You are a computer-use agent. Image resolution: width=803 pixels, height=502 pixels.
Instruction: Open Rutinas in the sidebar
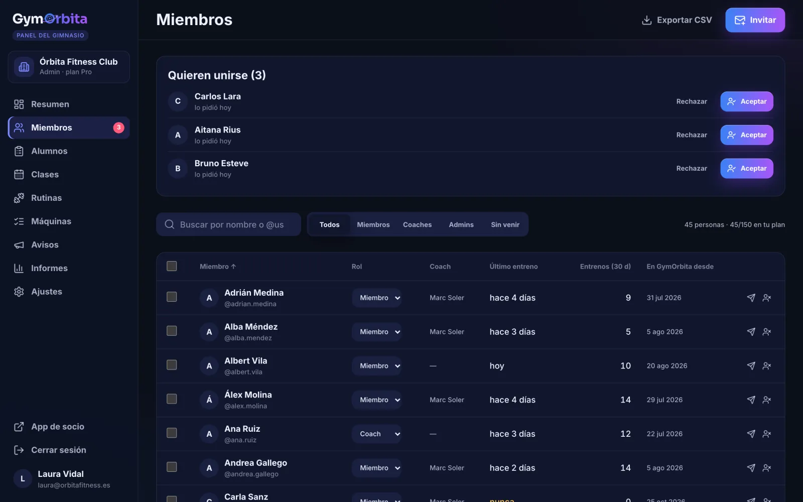69,198
